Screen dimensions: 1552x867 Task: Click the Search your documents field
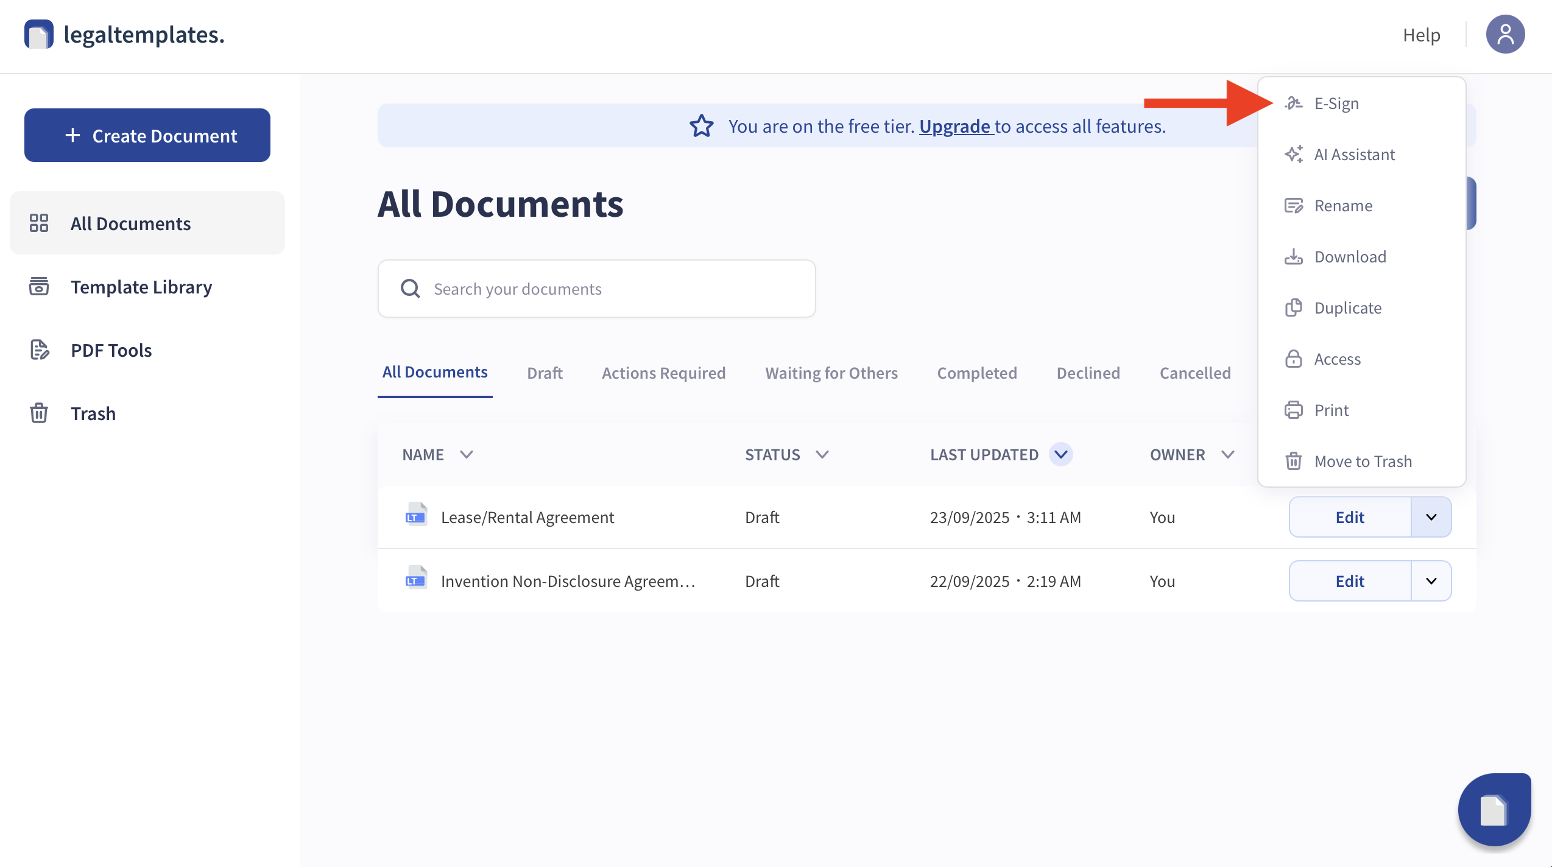[597, 289]
